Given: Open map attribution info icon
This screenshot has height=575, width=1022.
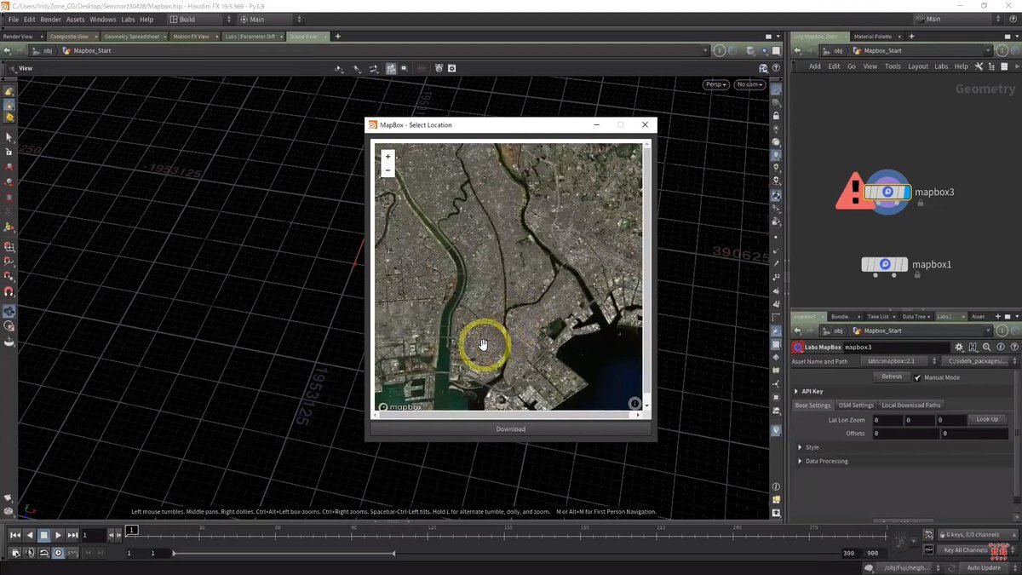Looking at the screenshot, I should tap(634, 403).
